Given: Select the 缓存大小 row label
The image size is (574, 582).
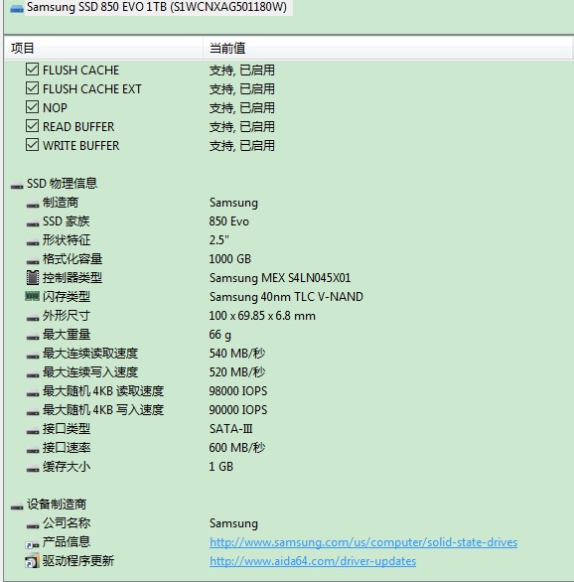Looking at the screenshot, I should click(x=67, y=466).
